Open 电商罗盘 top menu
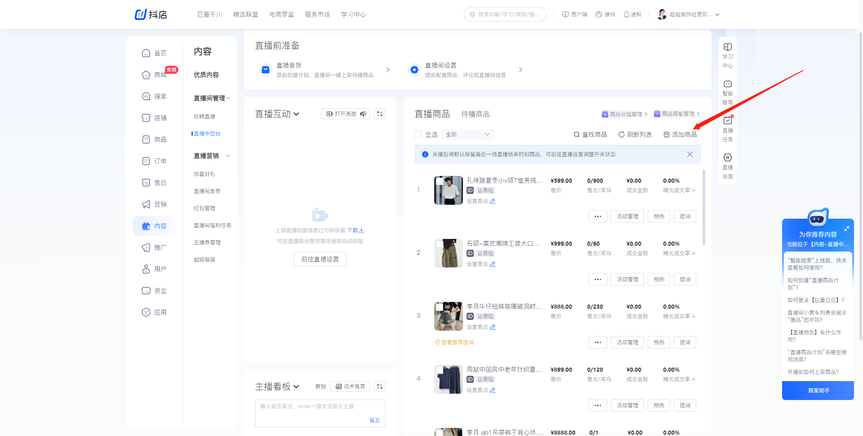 click(x=281, y=14)
